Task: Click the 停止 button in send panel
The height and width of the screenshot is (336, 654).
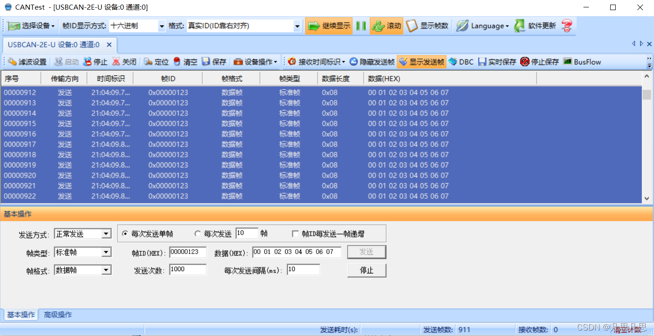Action: [367, 270]
